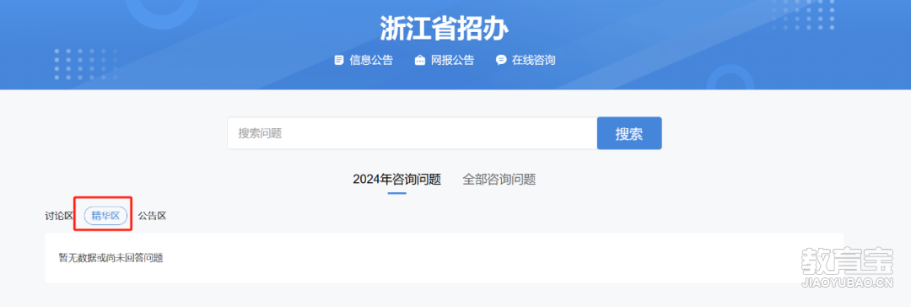This screenshot has height=307, width=911.
Task: Click the 浙江省招办 page title
Action: click(445, 28)
